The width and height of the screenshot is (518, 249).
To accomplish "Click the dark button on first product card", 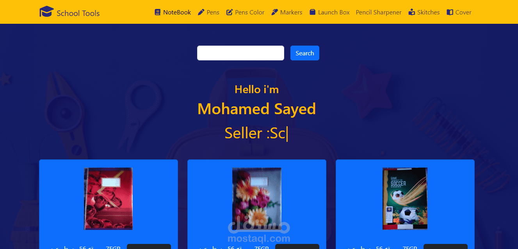I will 149,246.
